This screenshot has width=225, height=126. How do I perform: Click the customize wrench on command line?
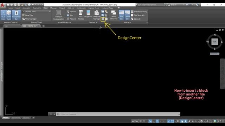point(54,114)
